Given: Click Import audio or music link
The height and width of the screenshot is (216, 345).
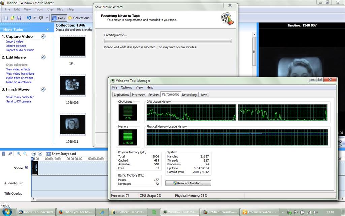Looking at the screenshot, I should (20, 50).
